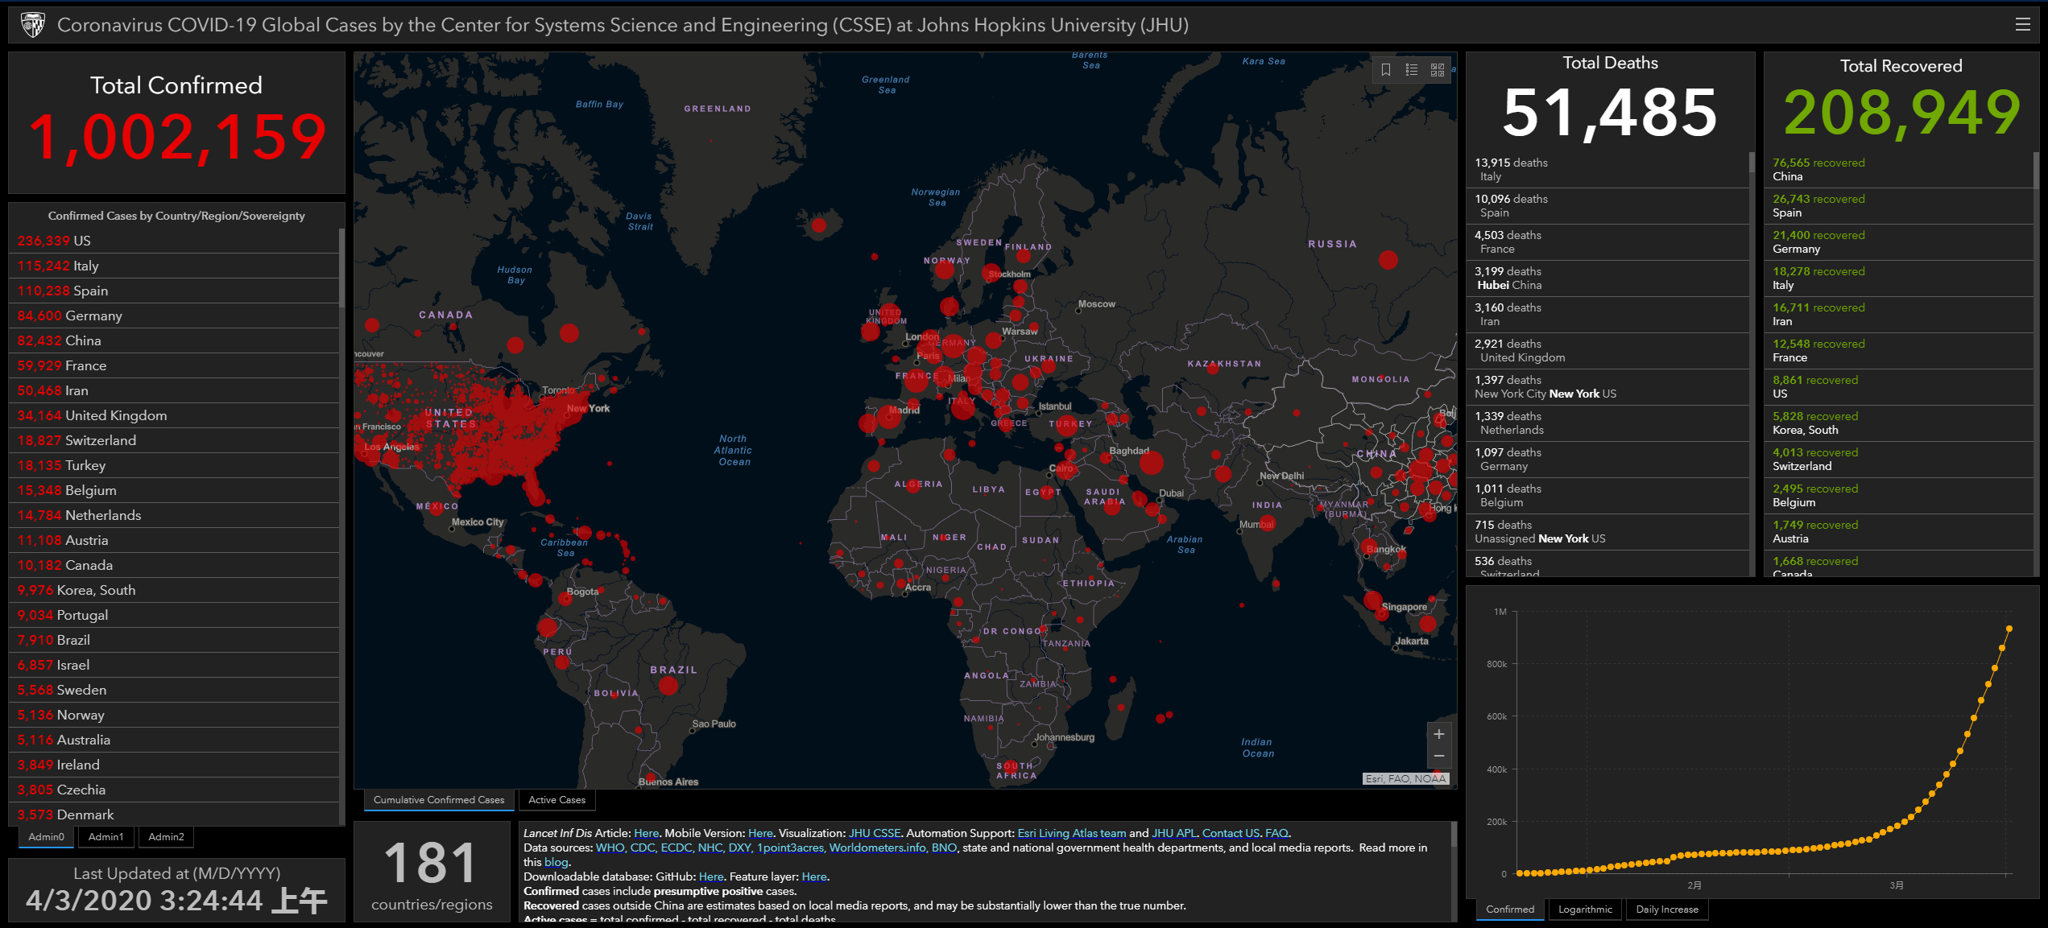Switch to the Active Cases tab
This screenshot has width=2048, height=928.
click(x=556, y=800)
